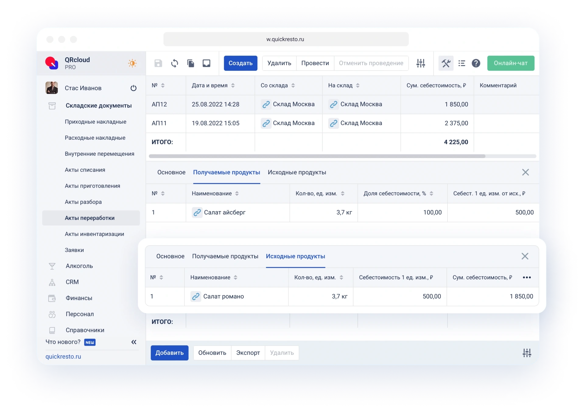Toggle sorting on the Наименование column

pyautogui.click(x=237, y=193)
